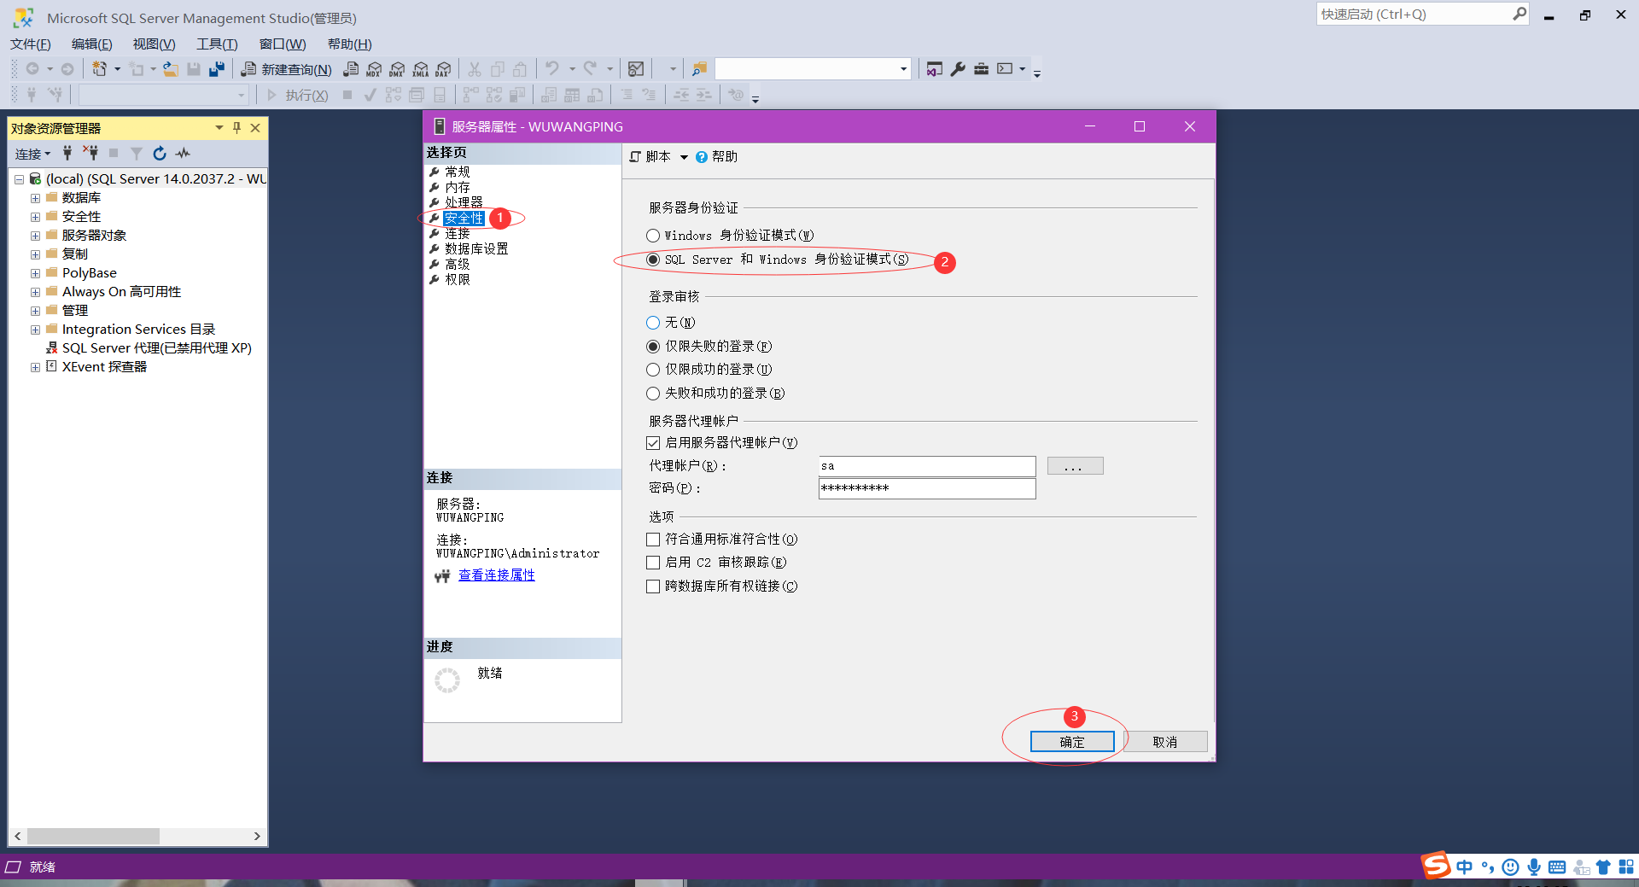Open the 编辑(E) menu

[92, 44]
